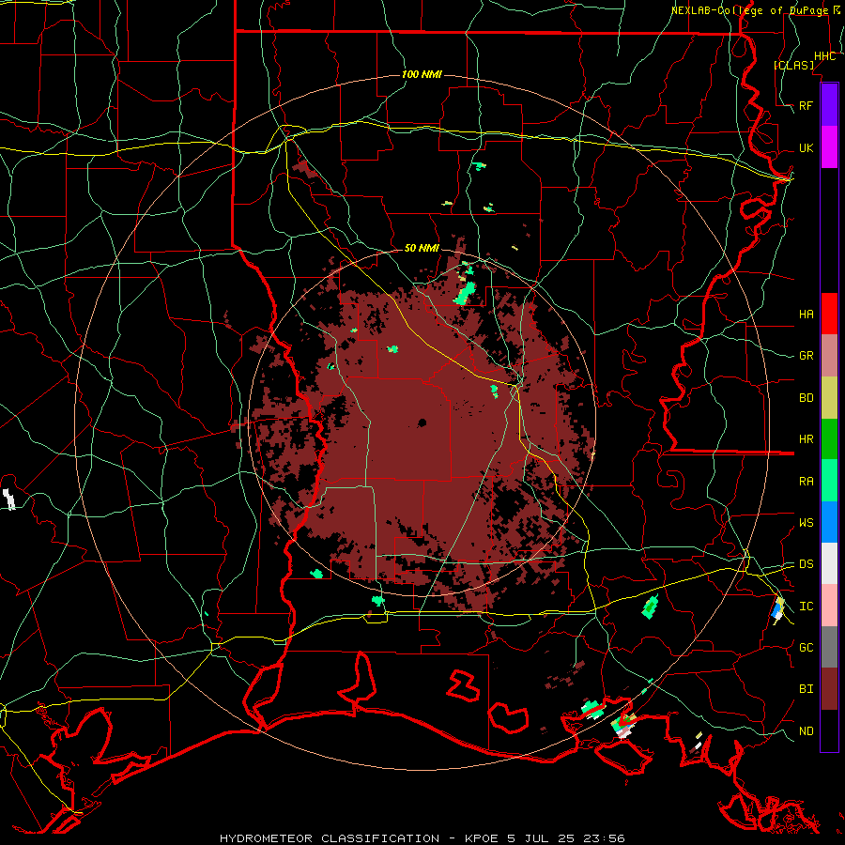Select the BD olive-yellow legend block
Image resolution: width=845 pixels, height=845 pixels.
pyautogui.click(x=829, y=397)
